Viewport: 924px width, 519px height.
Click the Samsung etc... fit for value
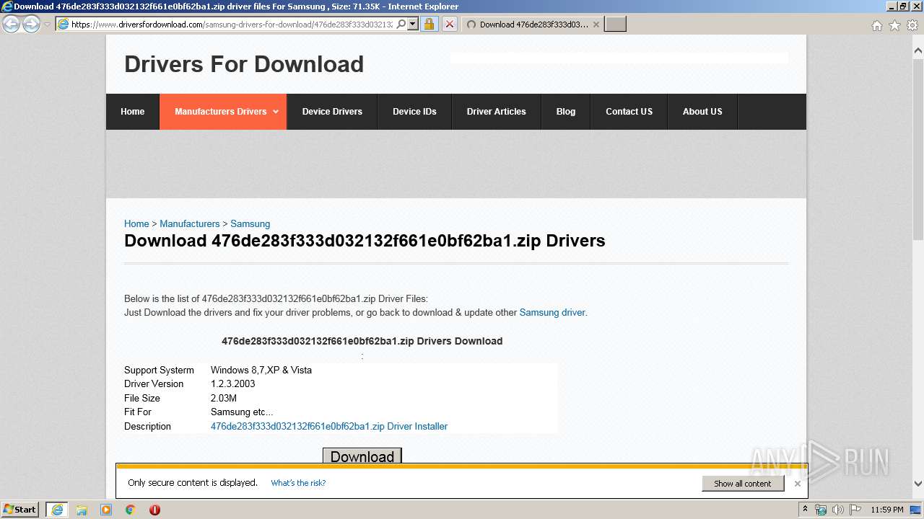pos(242,412)
